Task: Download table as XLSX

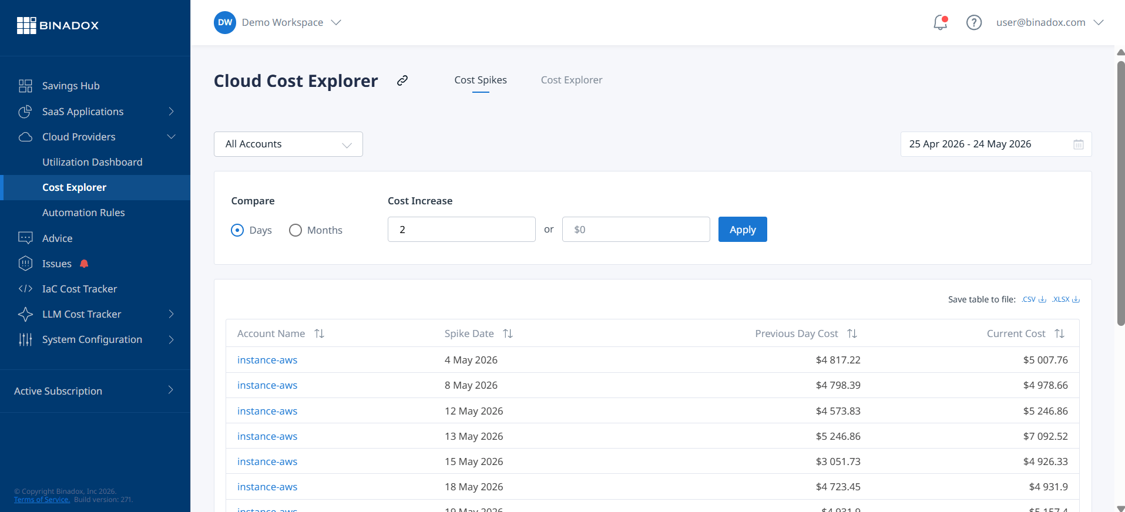Action: (x=1066, y=299)
